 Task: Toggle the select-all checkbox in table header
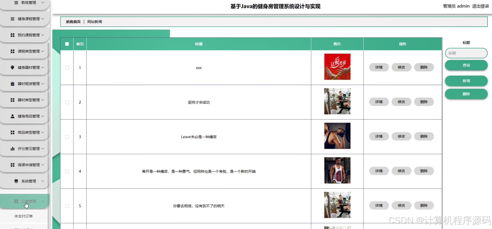(x=67, y=44)
